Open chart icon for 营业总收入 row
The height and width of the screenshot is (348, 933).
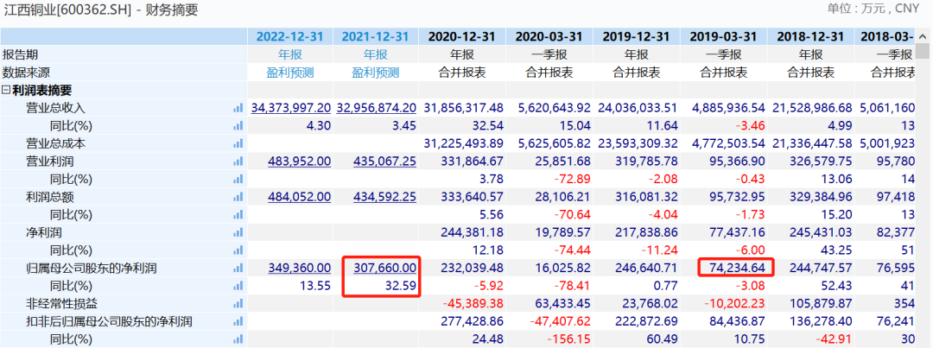[238, 108]
